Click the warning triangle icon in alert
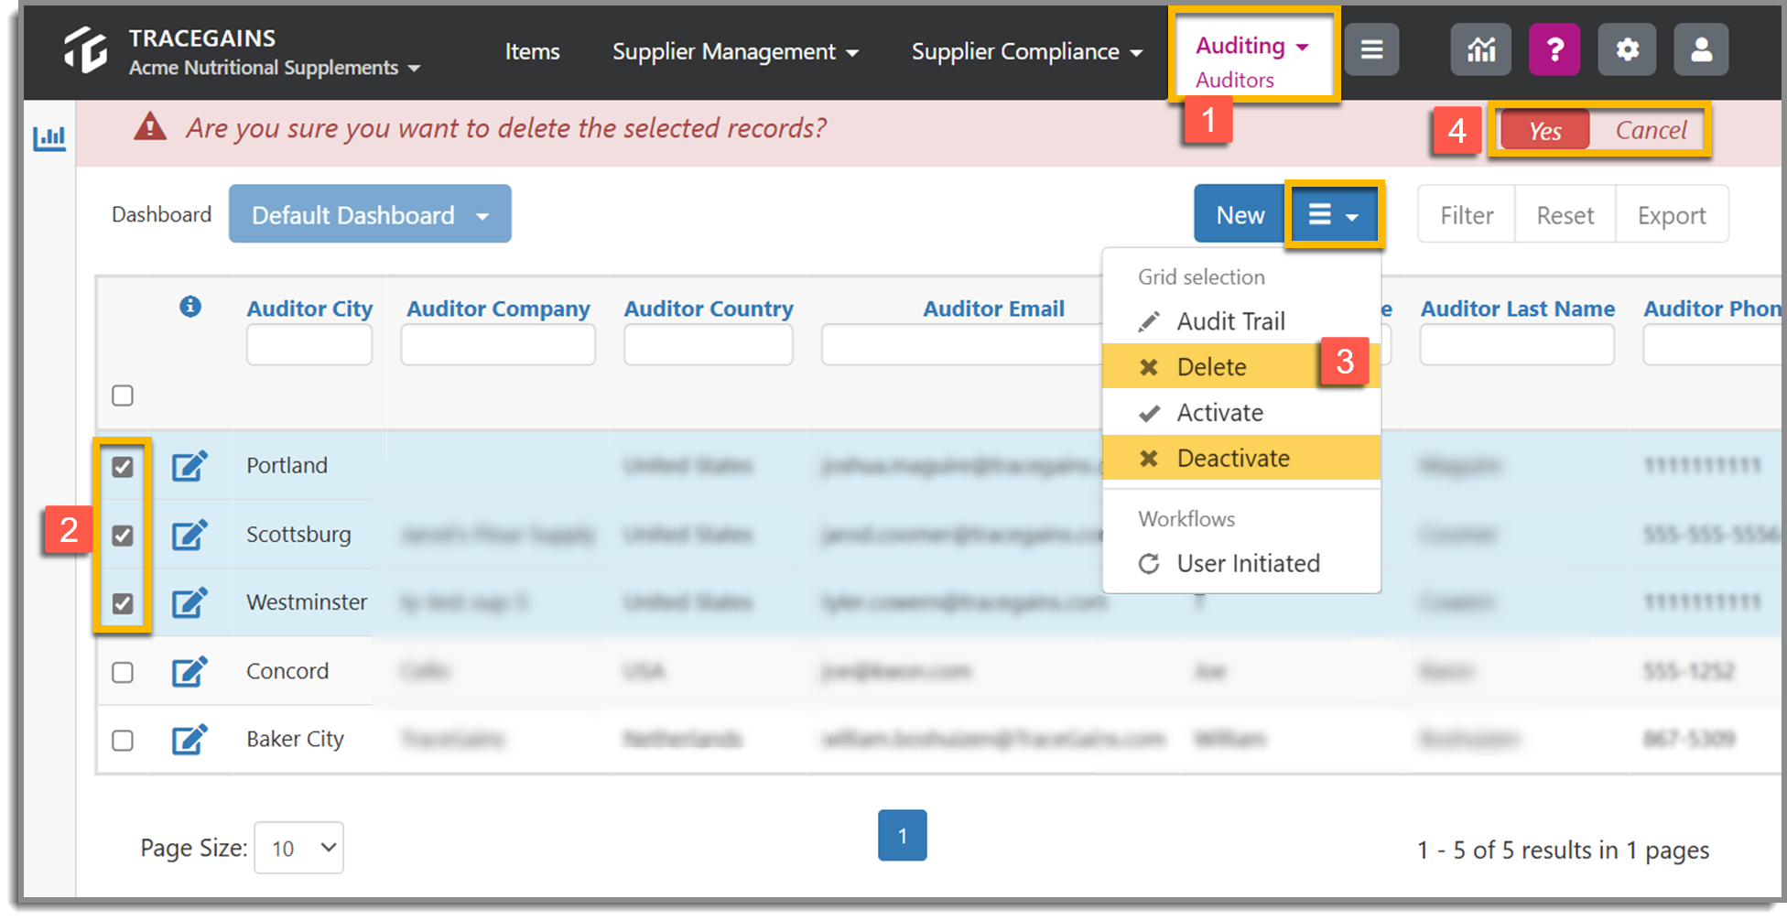This screenshot has width=1787, height=921. [150, 127]
